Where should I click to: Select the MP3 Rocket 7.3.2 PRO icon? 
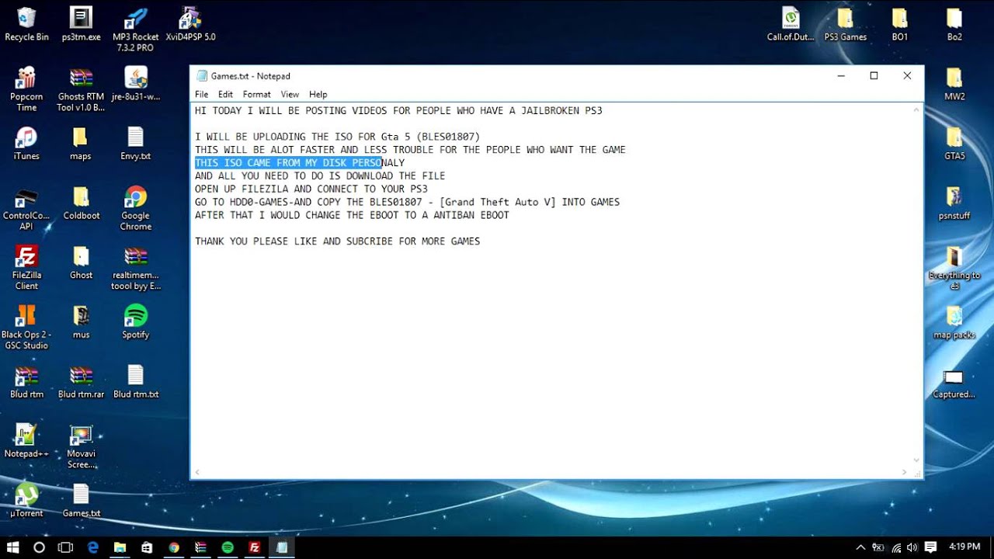pyautogui.click(x=136, y=30)
